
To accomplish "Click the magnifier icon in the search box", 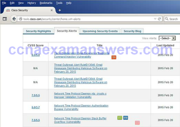I will (167, 19).
